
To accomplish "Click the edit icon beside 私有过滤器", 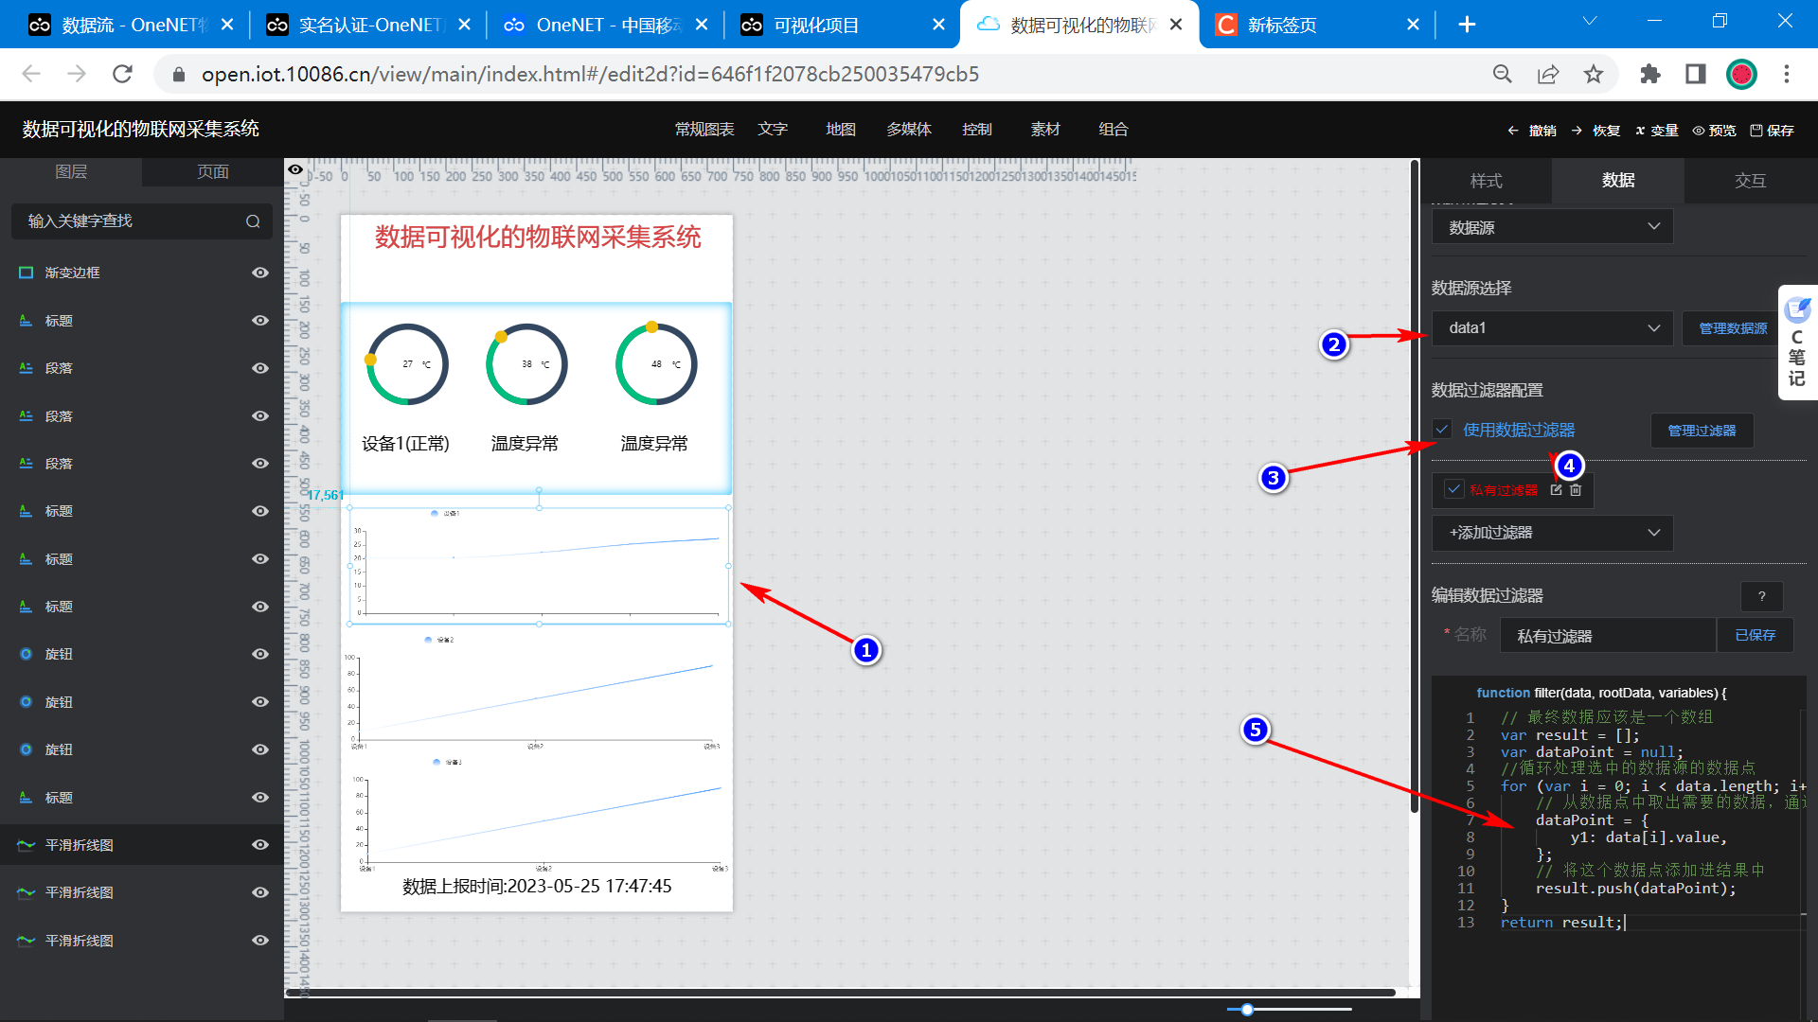I will pos(1556,490).
